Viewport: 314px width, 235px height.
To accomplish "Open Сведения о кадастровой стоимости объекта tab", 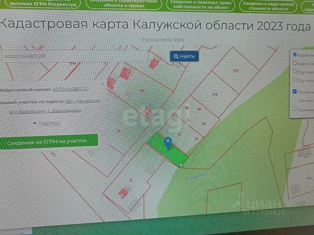I will point(268,6).
